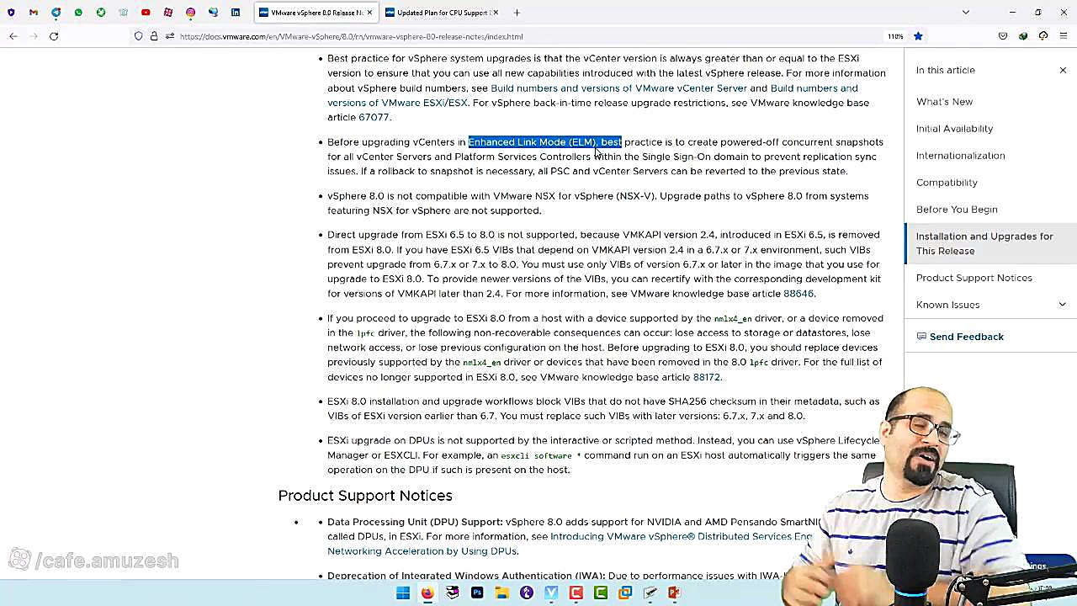Open Build numbers and versions of VMware vCenter Server link

618,88
